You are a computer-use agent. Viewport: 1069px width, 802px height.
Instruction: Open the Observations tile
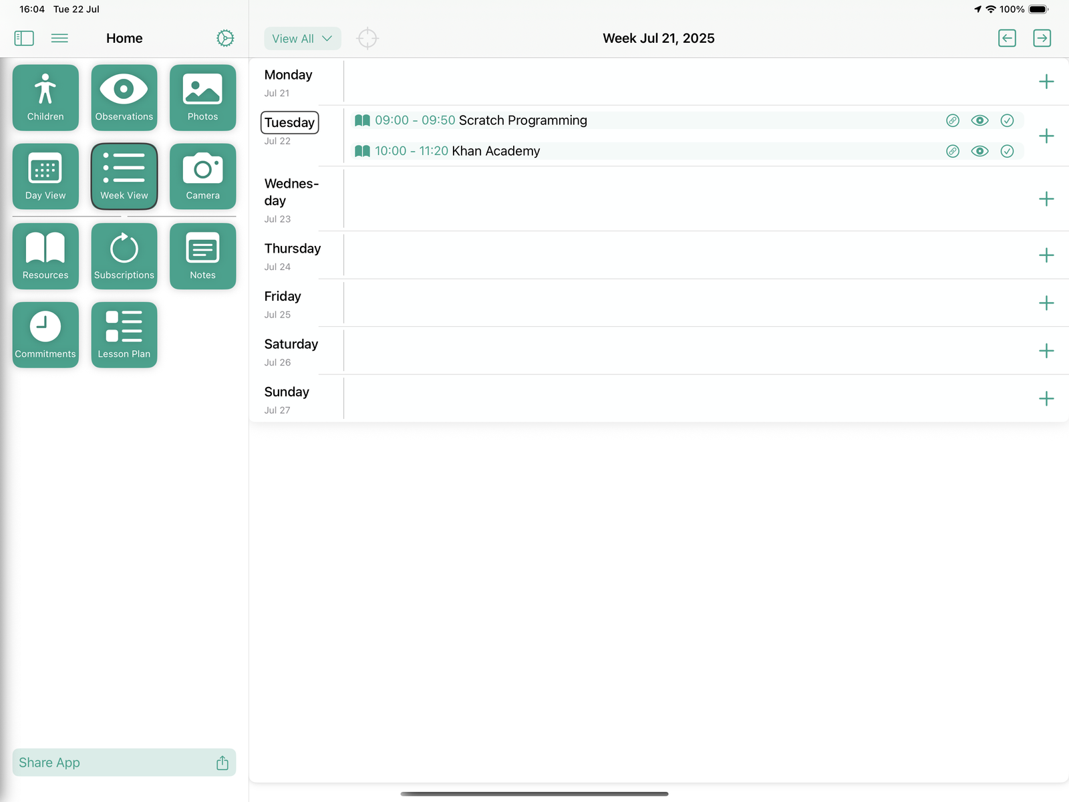[124, 98]
